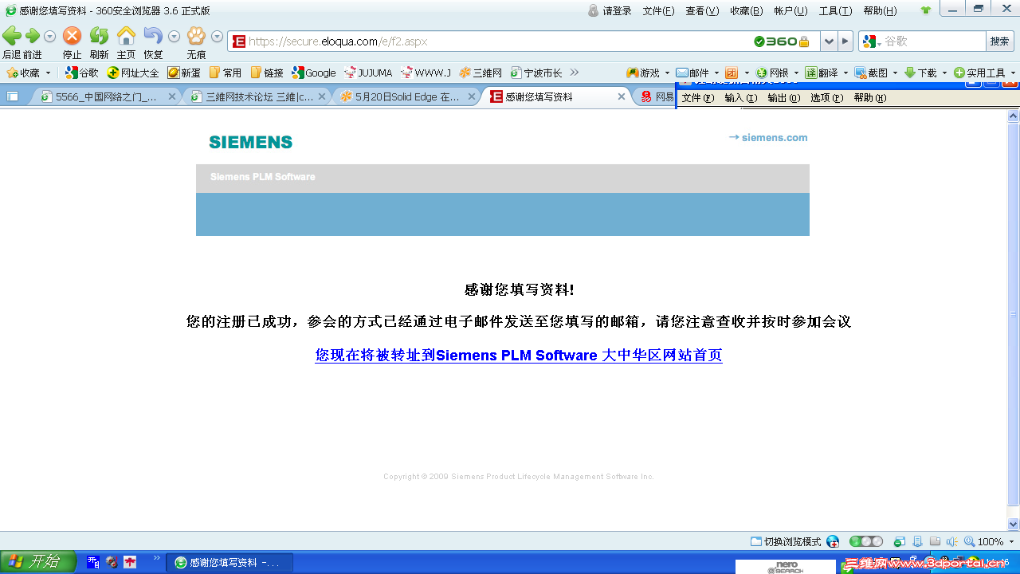Click the 搜索 search button

tap(999, 41)
